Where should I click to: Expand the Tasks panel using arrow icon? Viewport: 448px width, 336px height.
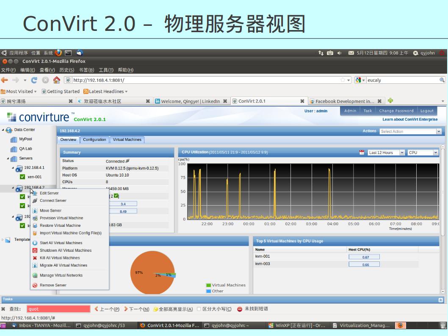[x=441, y=300]
